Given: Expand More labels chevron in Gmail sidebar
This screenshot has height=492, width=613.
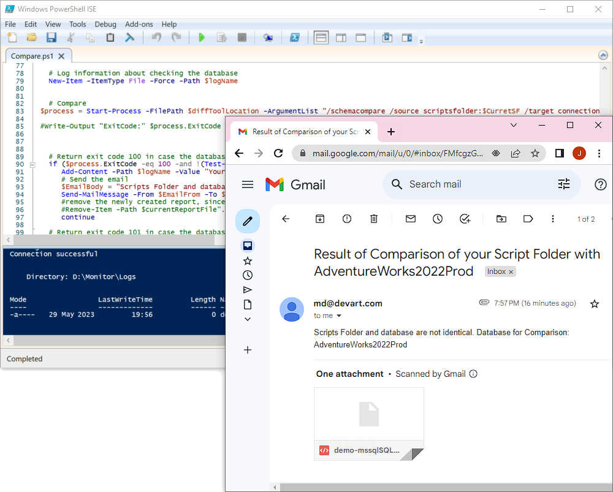Looking at the screenshot, I should 248,319.
